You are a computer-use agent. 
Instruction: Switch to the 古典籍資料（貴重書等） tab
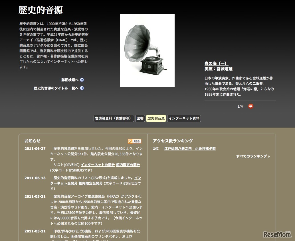[114, 118]
